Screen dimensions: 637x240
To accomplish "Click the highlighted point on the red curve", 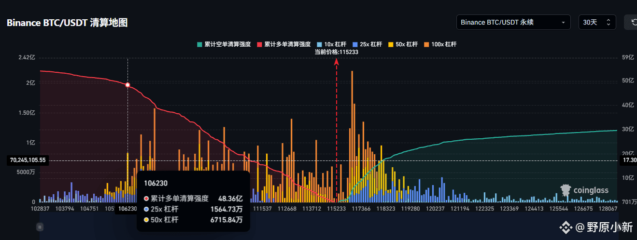I will click(127, 85).
